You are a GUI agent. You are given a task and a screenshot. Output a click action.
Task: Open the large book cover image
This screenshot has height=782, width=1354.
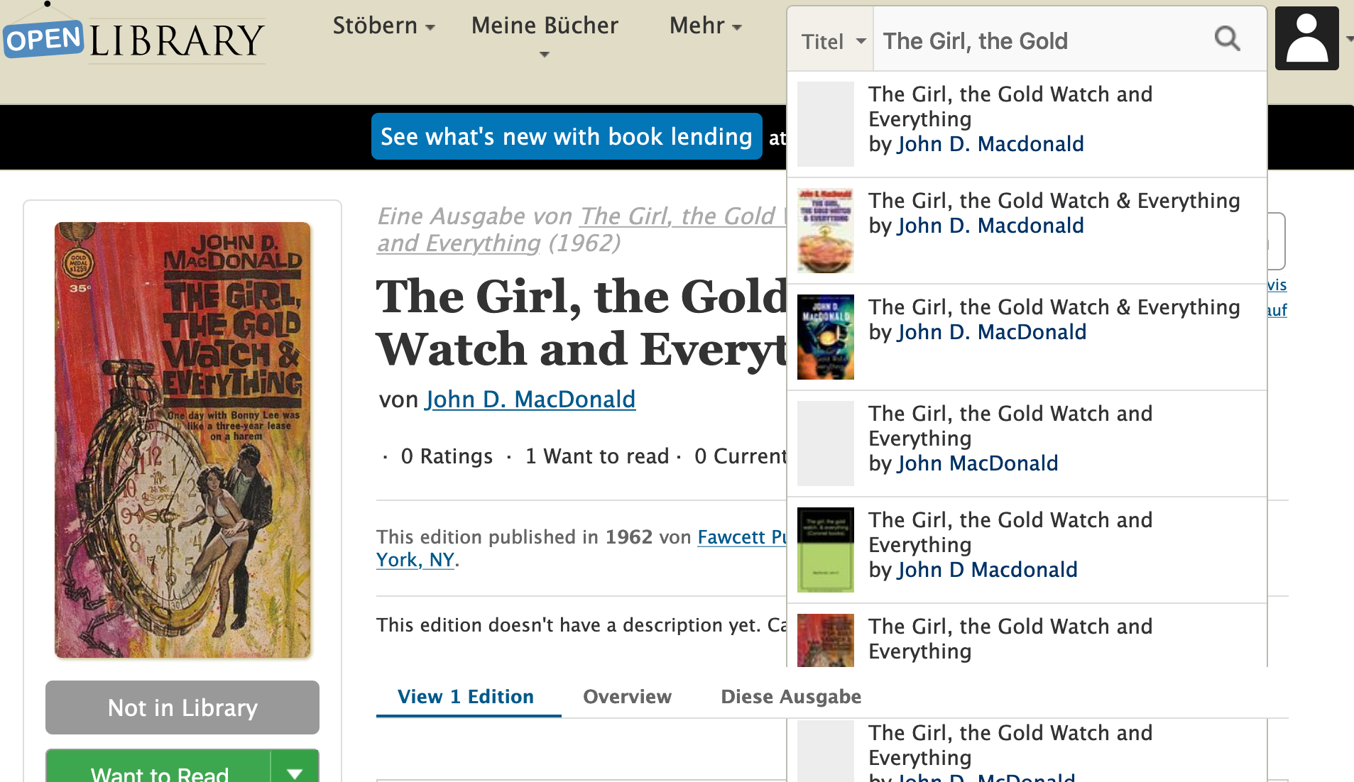pyautogui.click(x=182, y=440)
